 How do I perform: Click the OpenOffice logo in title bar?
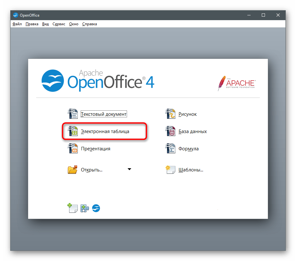[15, 15]
